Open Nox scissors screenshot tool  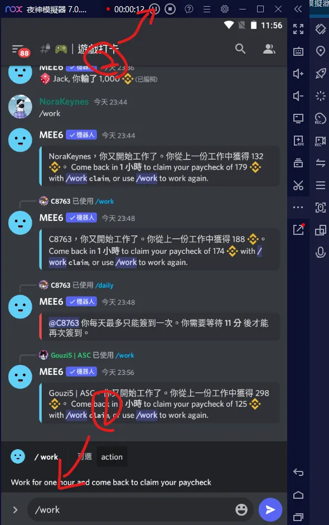point(298,185)
